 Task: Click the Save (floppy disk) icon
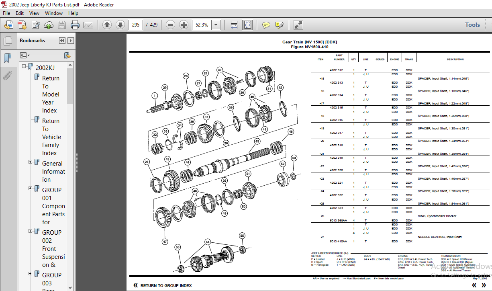[61, 25]
